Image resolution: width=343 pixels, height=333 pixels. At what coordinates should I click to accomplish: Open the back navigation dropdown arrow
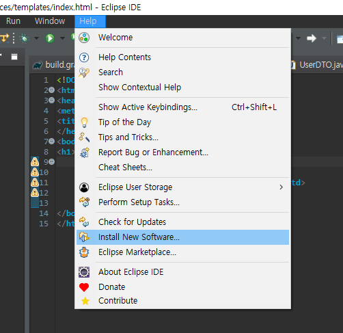point(298,38)
